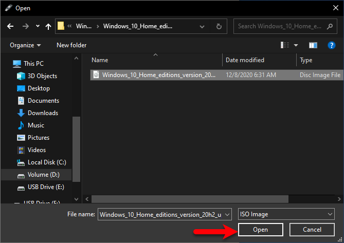Viewport: 344px width, 243px height.
Task: Click the search magnifier icon
Action: [x=330, y=27]
